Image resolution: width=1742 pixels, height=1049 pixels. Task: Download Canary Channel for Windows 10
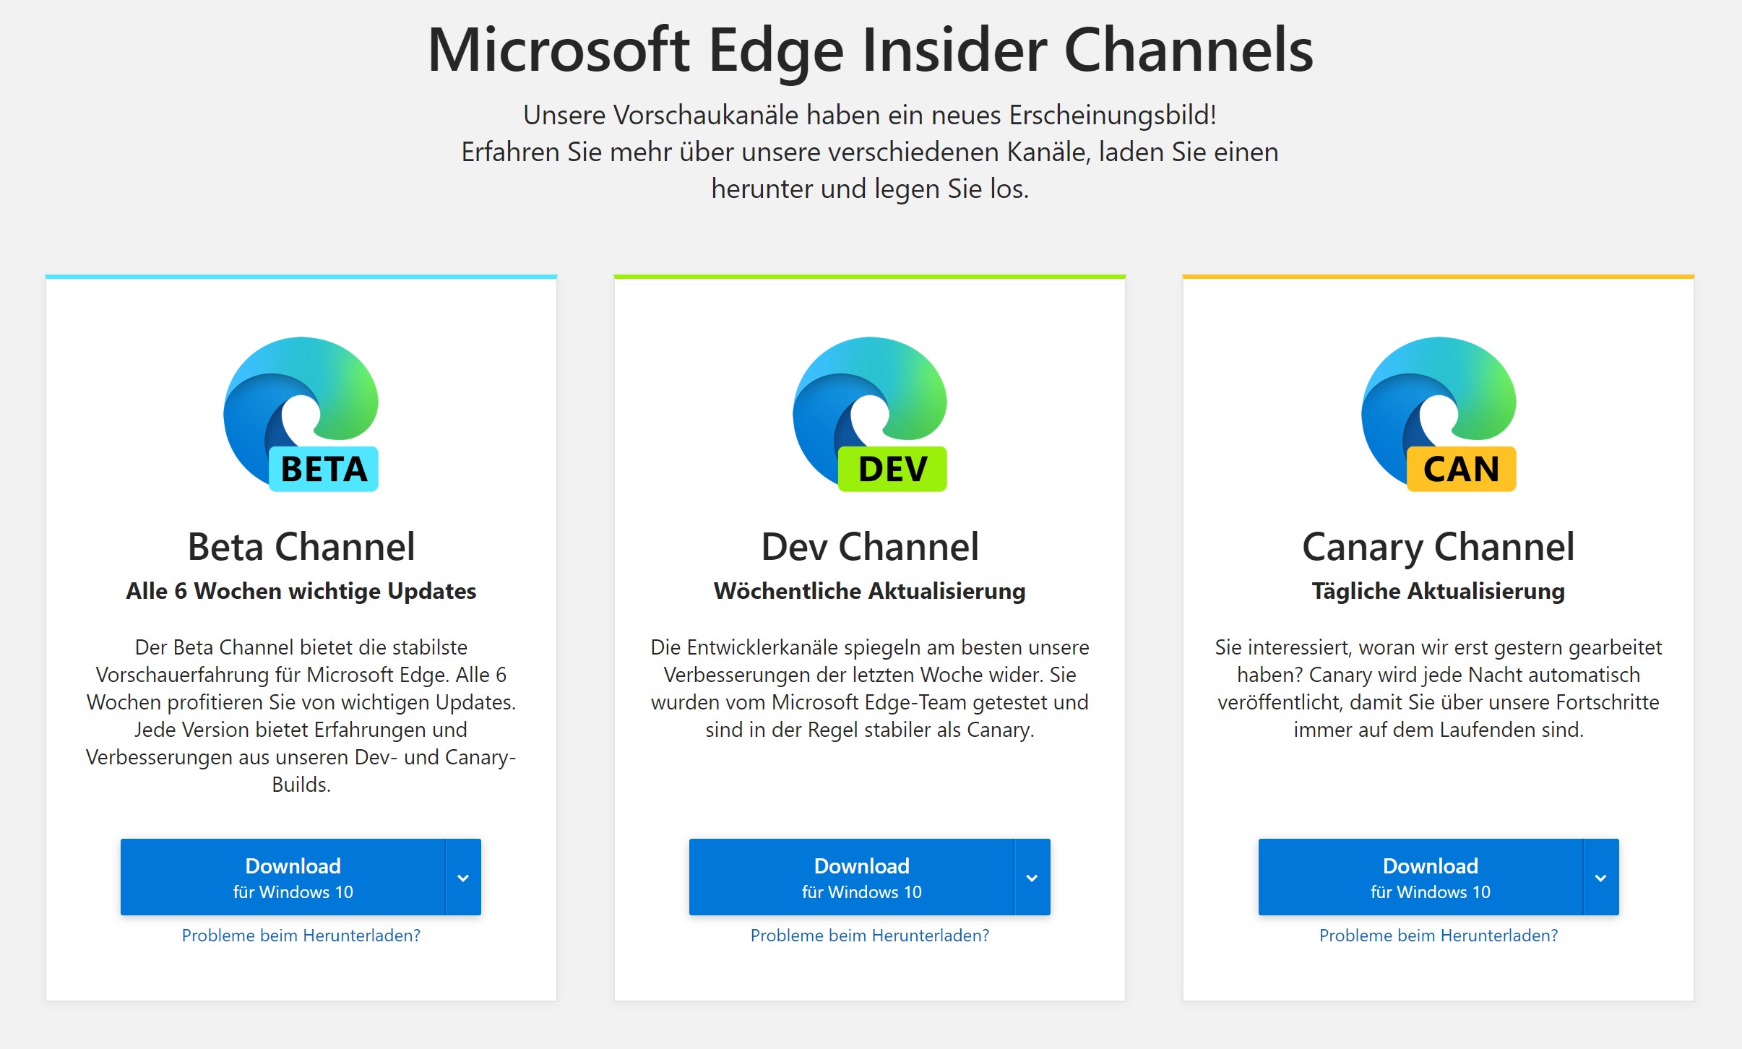[x=1420, y=877]
